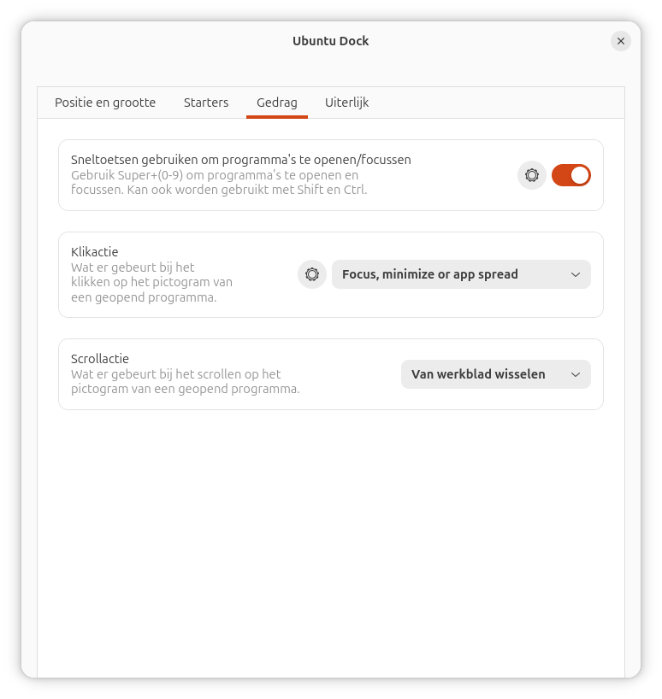The width and height of the screenshot is (662, 699).
Task: Click the Scrollactie setting label
Action: click(100, 359)
